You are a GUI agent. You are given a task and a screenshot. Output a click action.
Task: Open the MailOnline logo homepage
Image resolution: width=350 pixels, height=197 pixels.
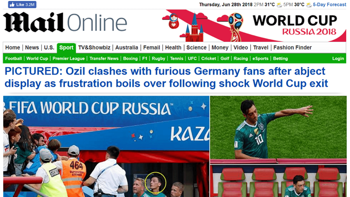coord(65,23)
